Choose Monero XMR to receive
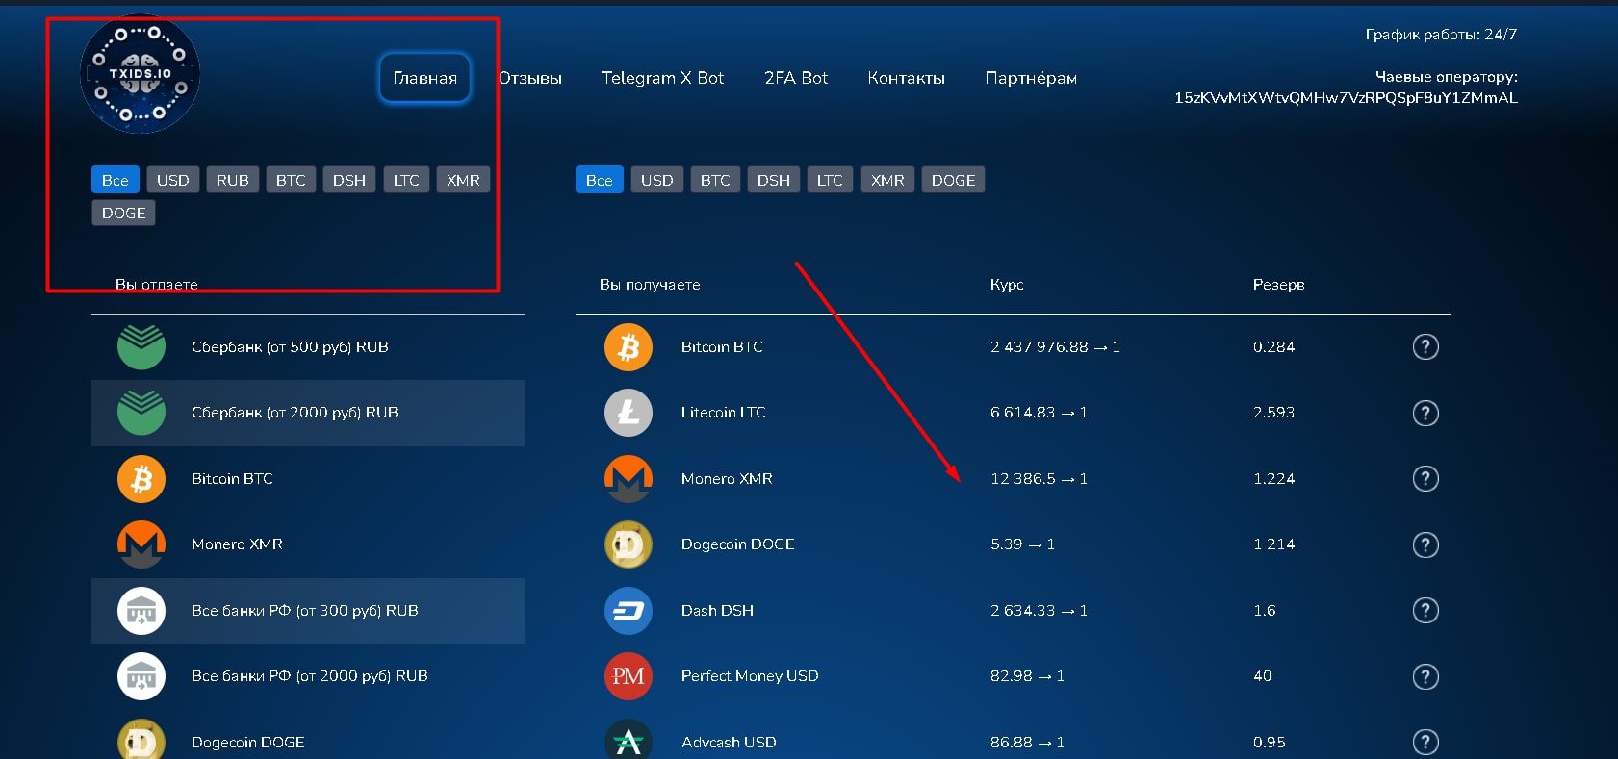Viewport: 1618px width, 759px height. pos(1014,479)
